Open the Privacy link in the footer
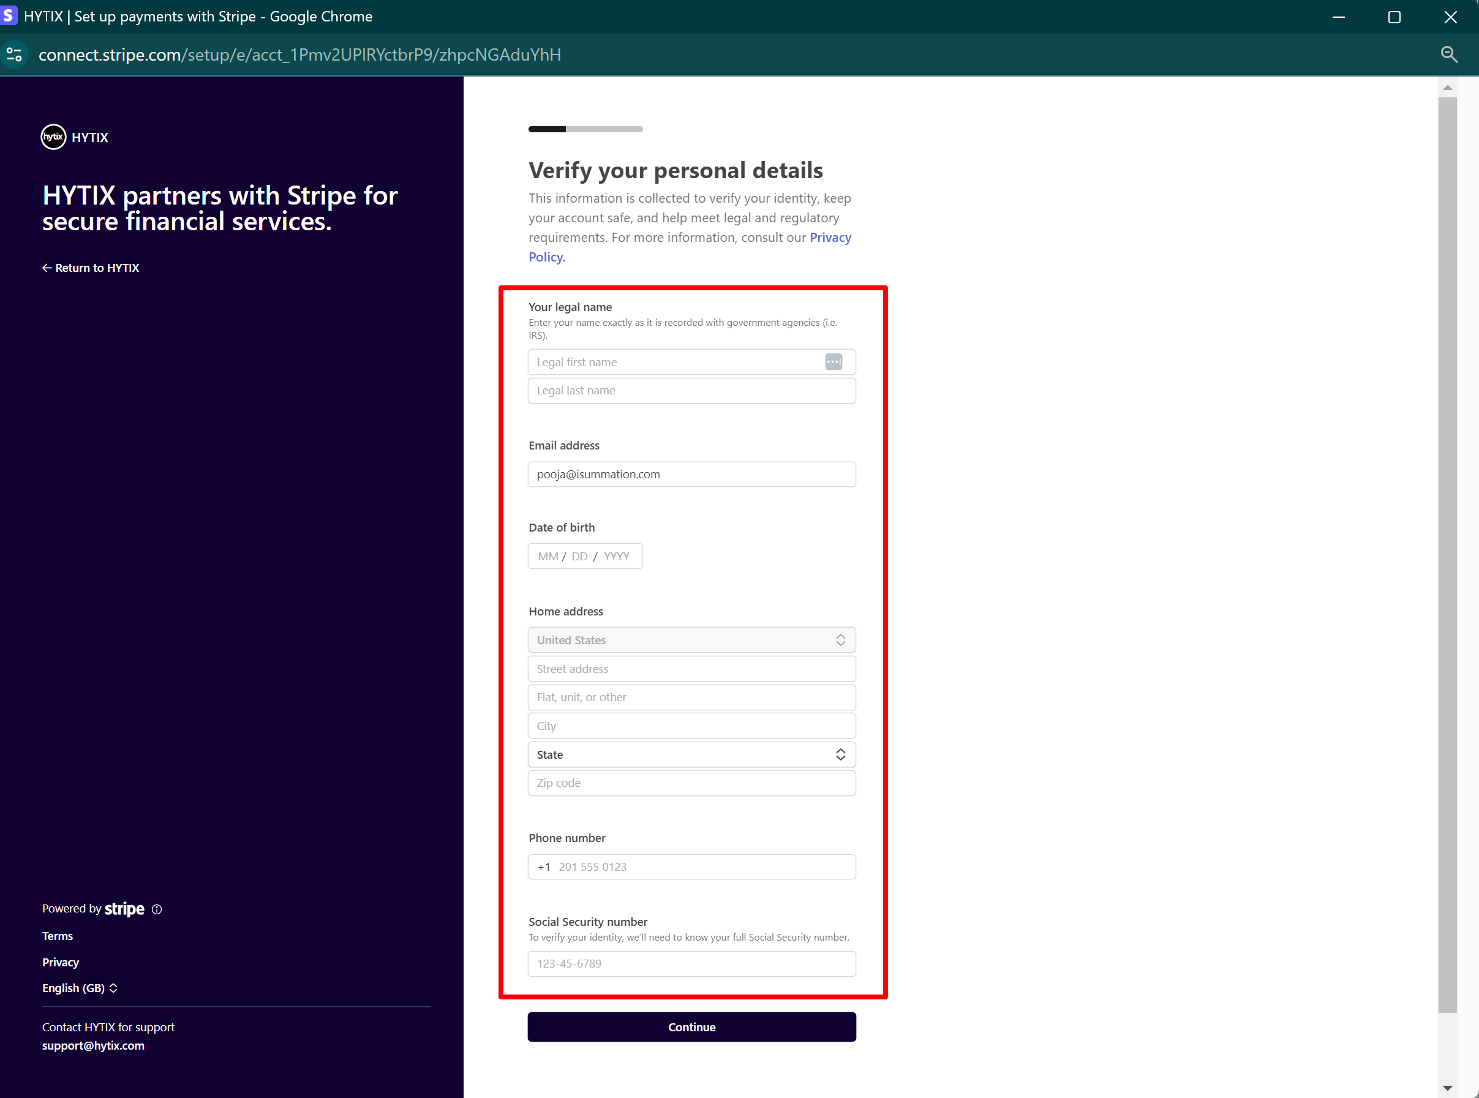 (x=61, y=963)
